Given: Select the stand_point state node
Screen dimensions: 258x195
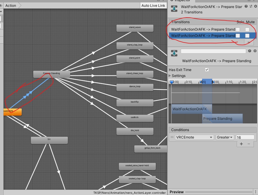Looking at the screenshot, I should tap(135, 59).
